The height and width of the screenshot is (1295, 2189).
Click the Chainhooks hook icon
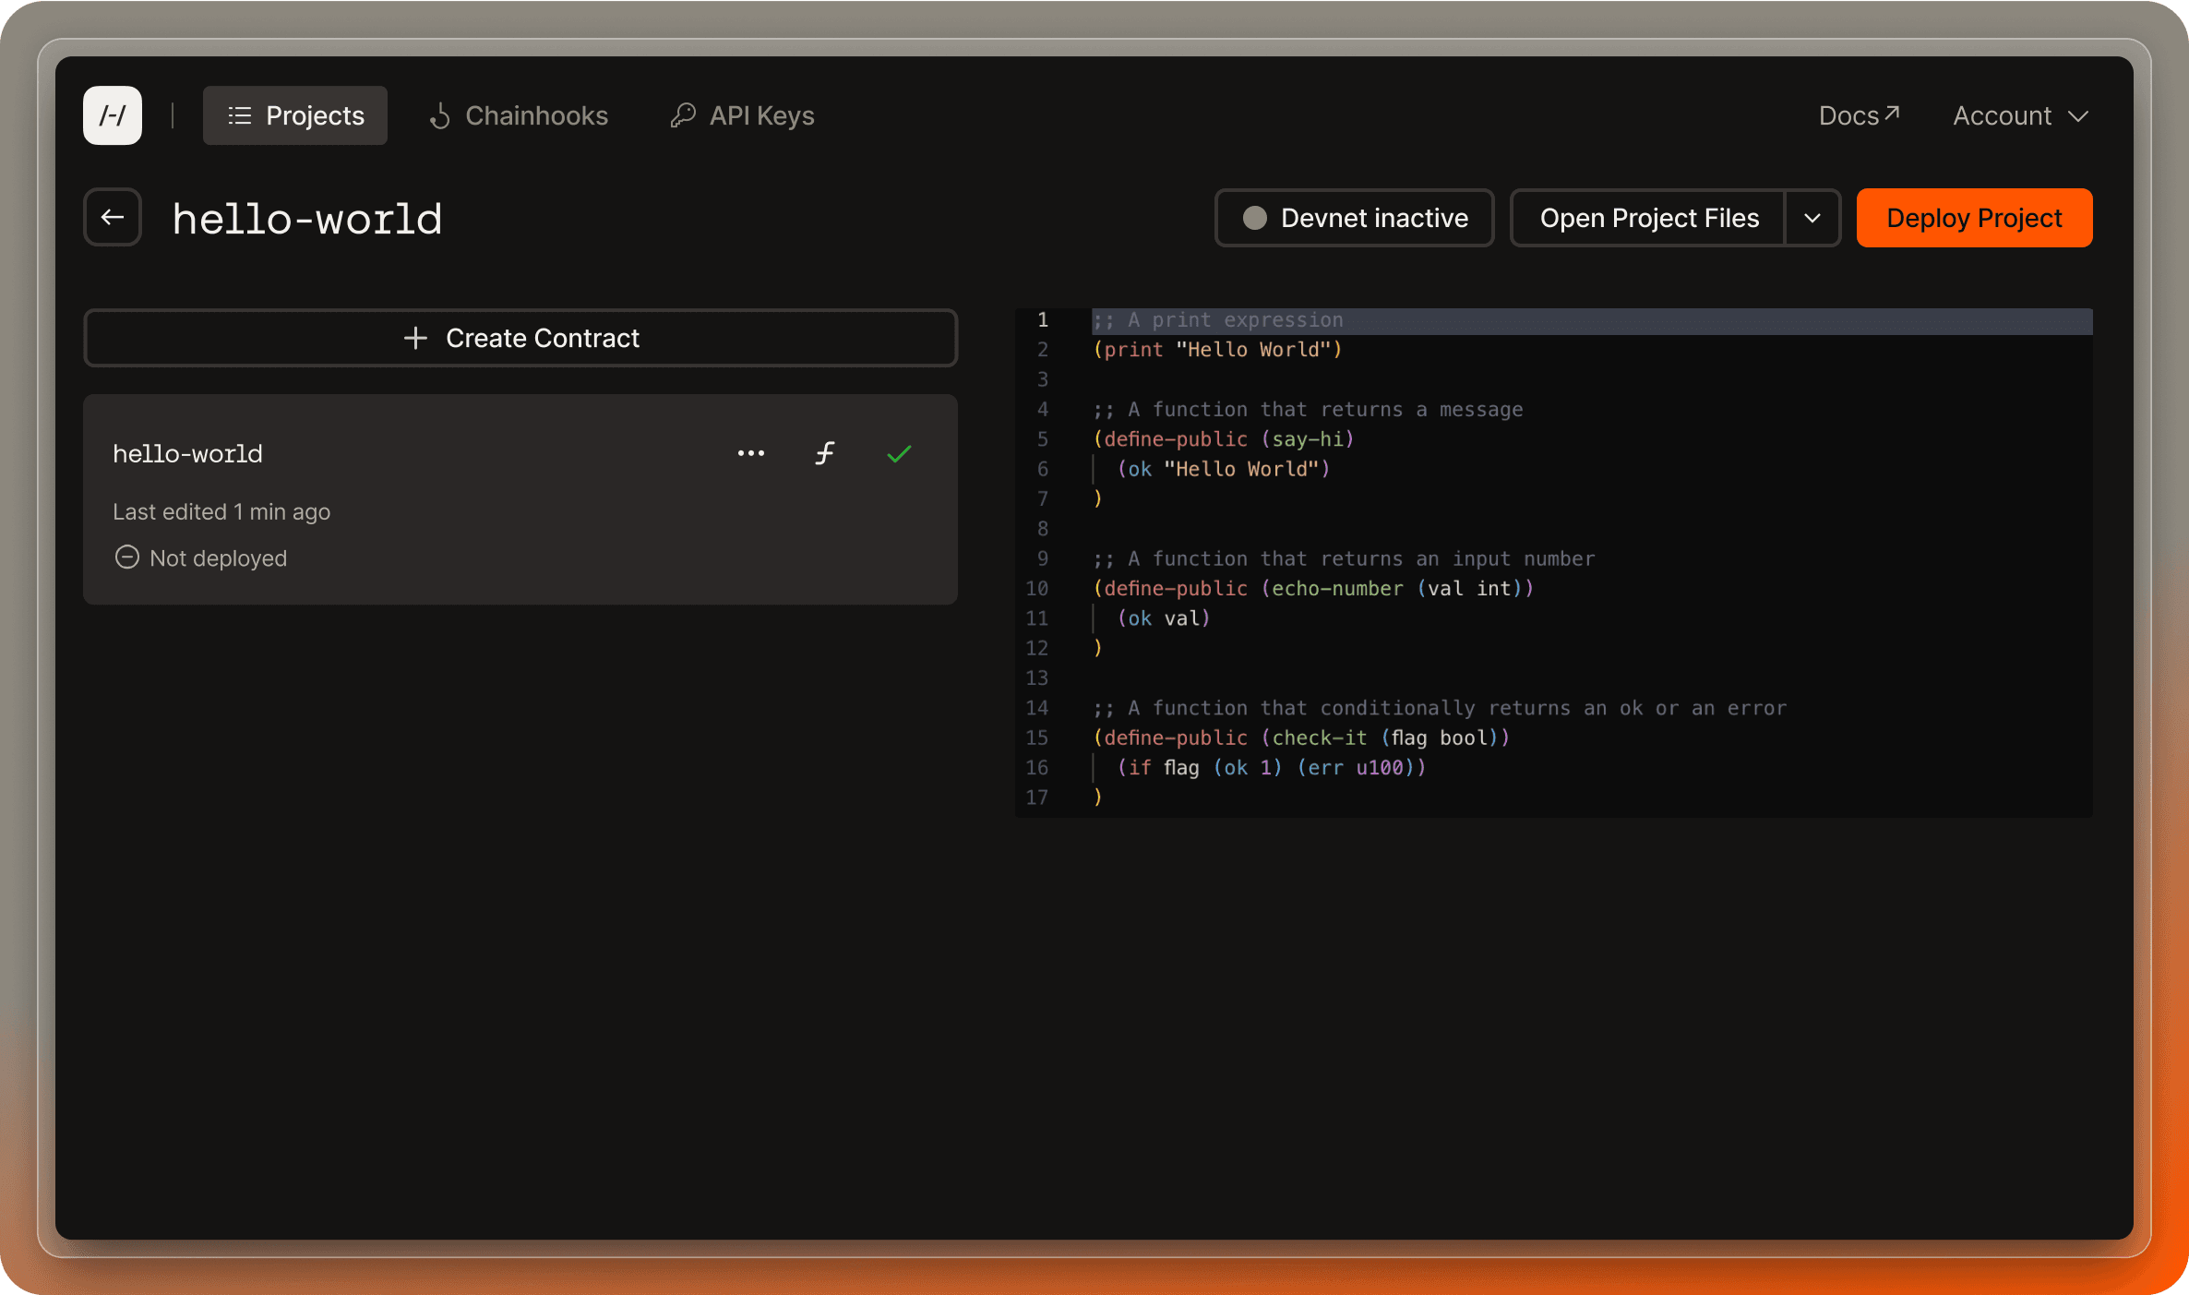tap(440, 115)
